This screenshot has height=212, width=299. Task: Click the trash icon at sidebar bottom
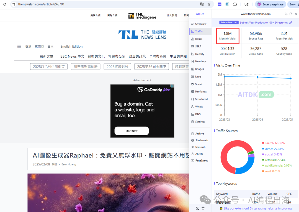203,208
